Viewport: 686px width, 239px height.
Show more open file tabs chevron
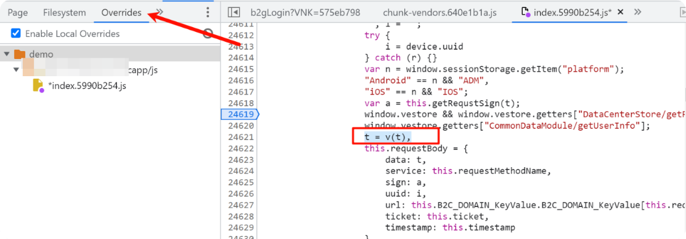(637, 12)
